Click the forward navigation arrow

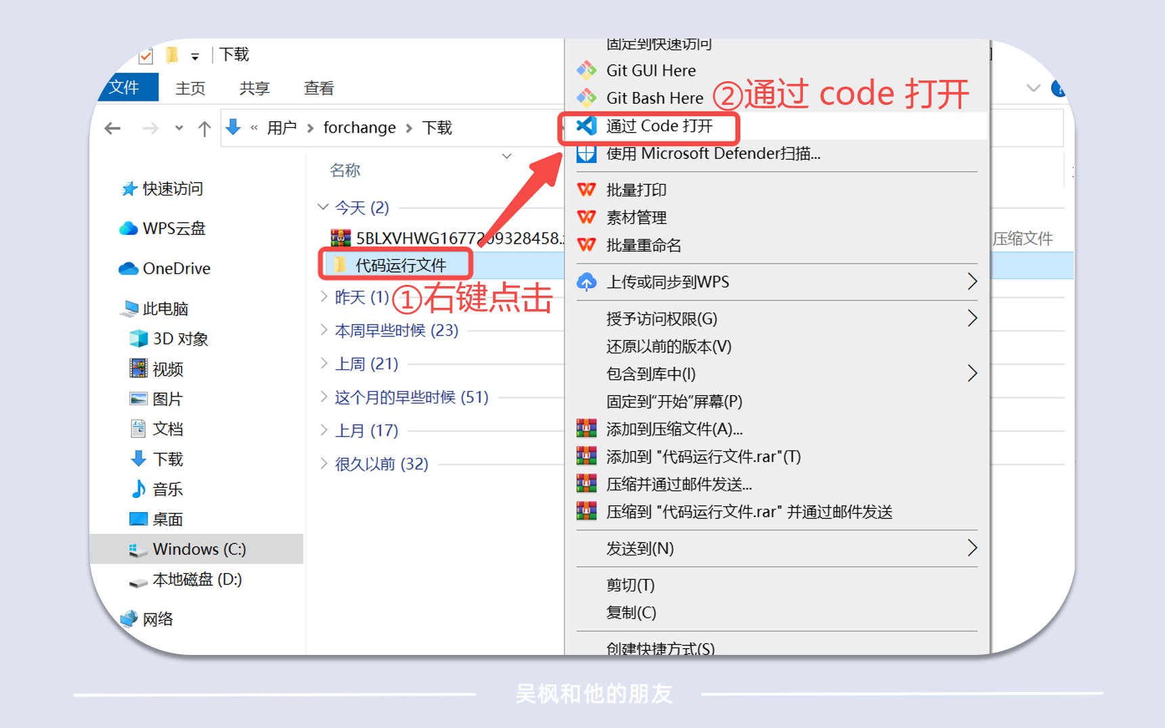click(x=150, y=128)
